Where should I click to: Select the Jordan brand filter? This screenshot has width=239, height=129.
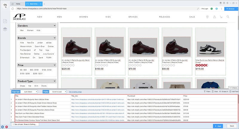(40, 43)
